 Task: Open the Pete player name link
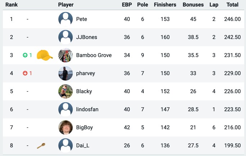click(x=82, y=19)
